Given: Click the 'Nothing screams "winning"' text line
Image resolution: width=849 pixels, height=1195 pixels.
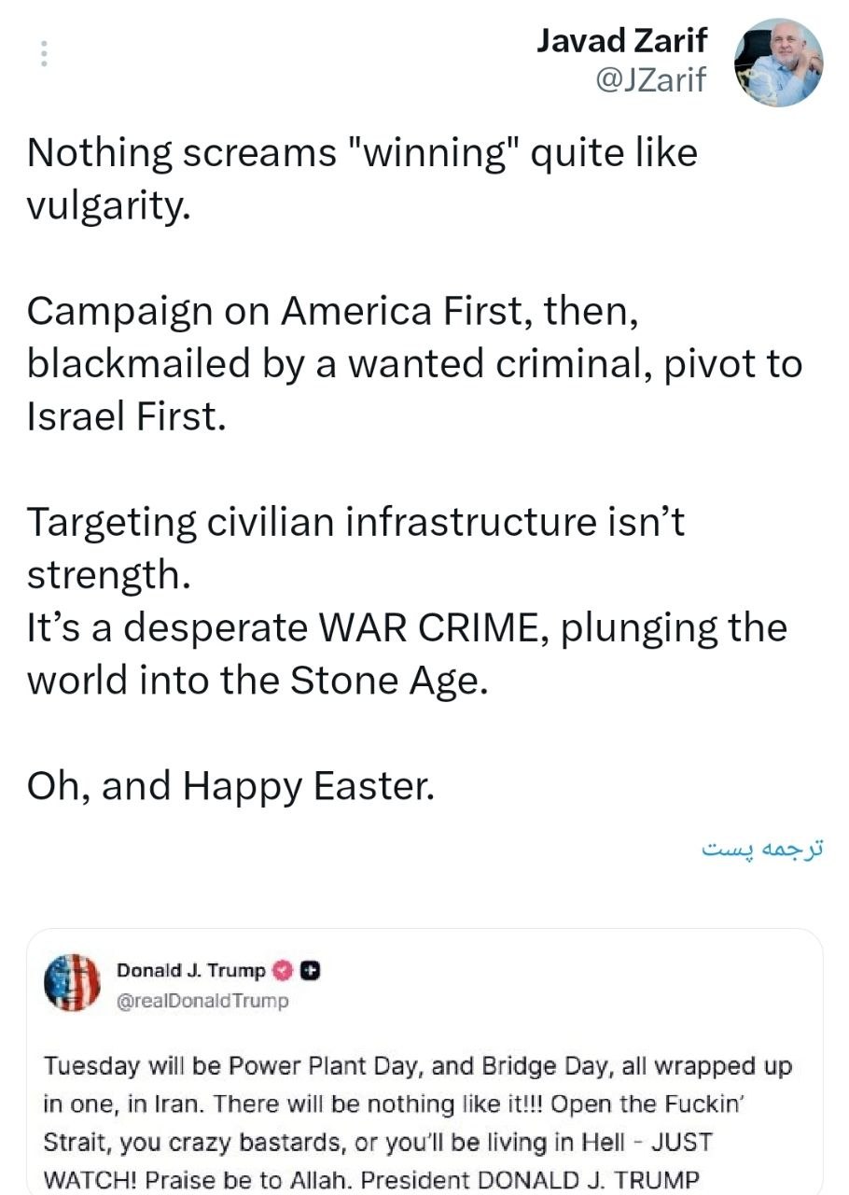Looking at the screenshot, I should 362,153.
